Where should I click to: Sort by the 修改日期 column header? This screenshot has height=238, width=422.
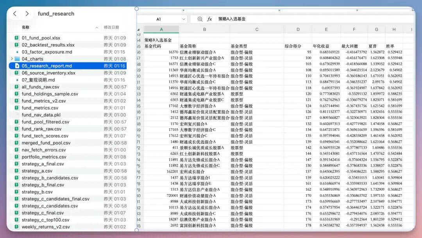pyautogui.click(x=111, y=27)
